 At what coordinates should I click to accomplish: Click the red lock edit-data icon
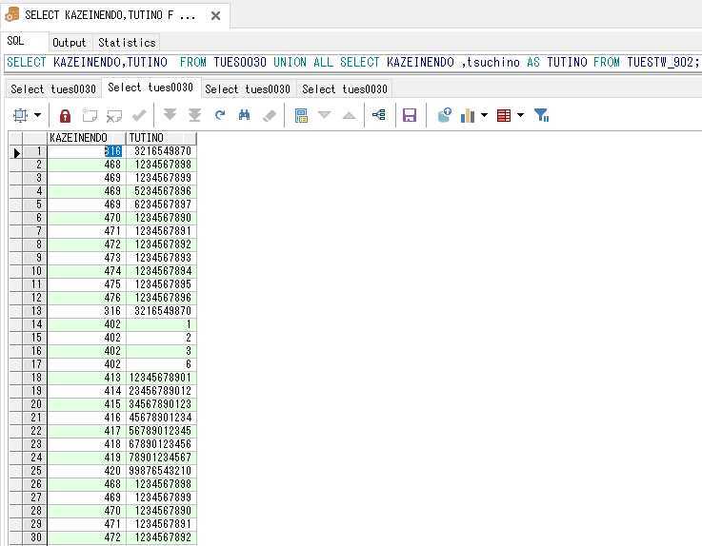(66, 115)
